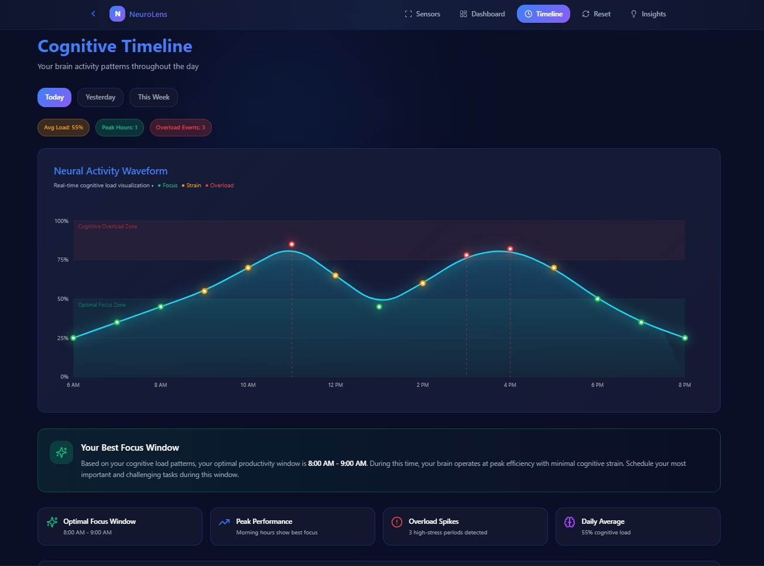Click the red overload point at 11 AM
The height and width of the screenshot is (566, 764).
click(292, 244)
